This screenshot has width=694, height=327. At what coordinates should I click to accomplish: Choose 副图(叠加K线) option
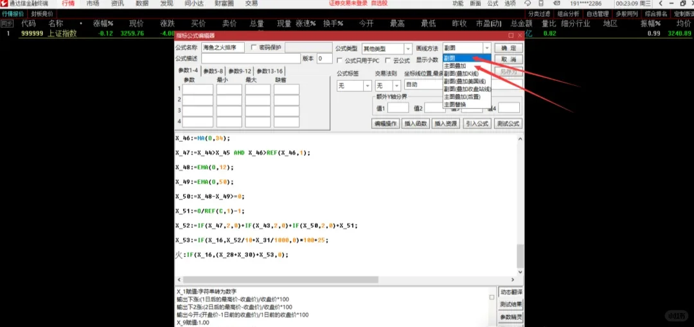(x=467, y=73)
